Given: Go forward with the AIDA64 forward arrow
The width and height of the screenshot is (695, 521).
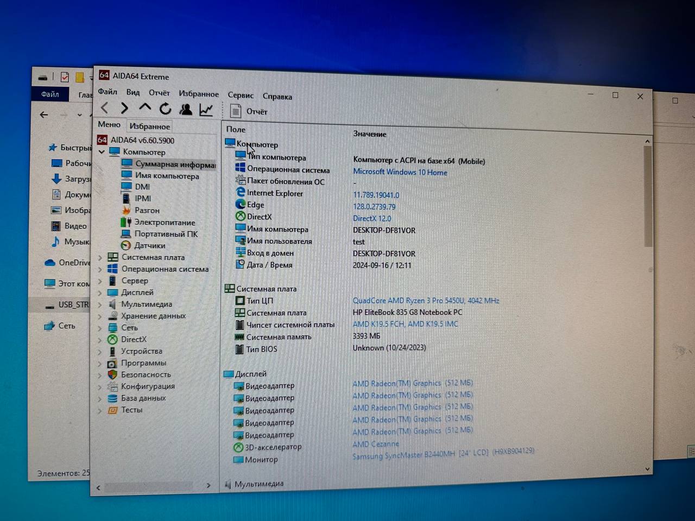Looking at the screenshot, I should pyautogui.click(x=124, y=109).
